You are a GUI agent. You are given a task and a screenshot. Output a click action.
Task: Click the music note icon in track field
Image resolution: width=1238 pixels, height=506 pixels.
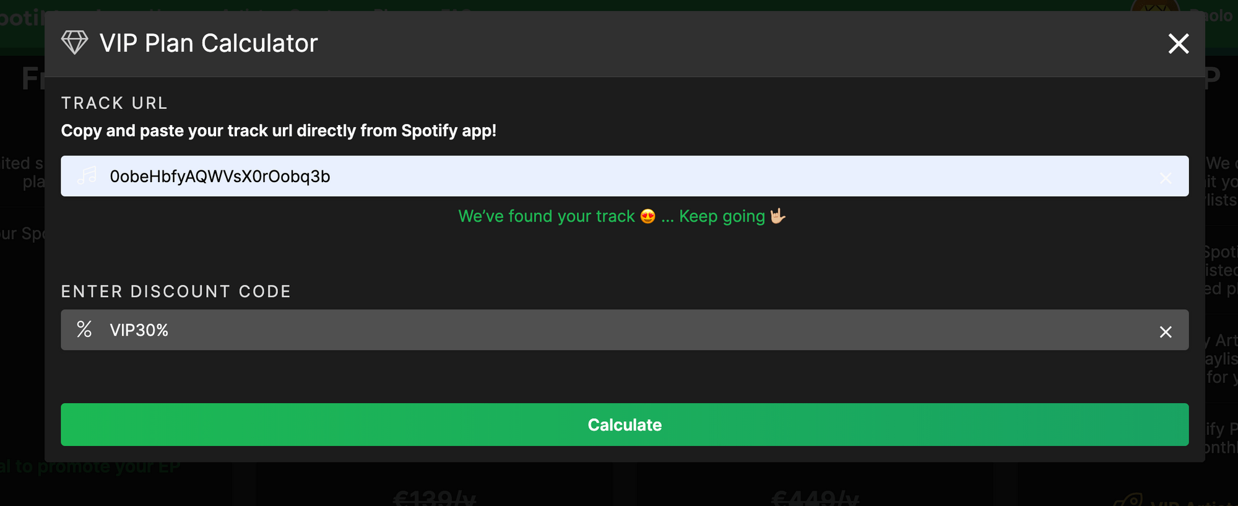[x=87, y=176]
